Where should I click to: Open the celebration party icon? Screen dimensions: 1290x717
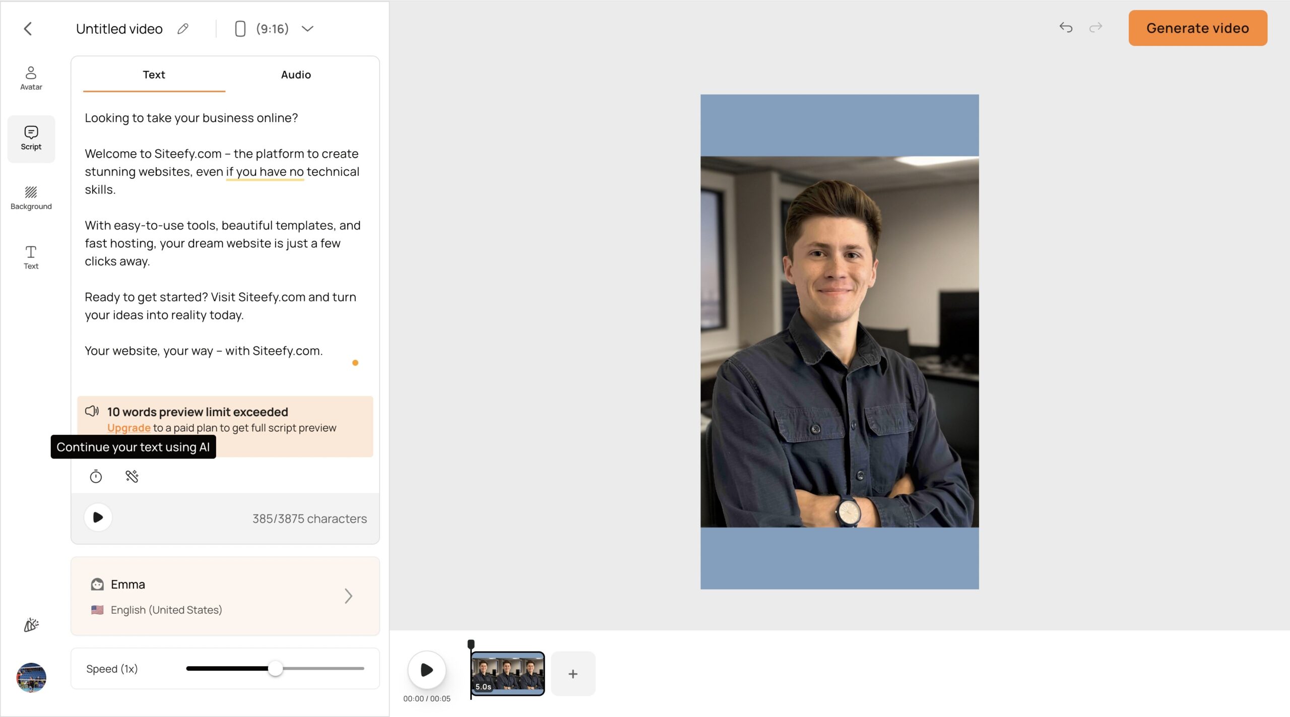[31, 625]
